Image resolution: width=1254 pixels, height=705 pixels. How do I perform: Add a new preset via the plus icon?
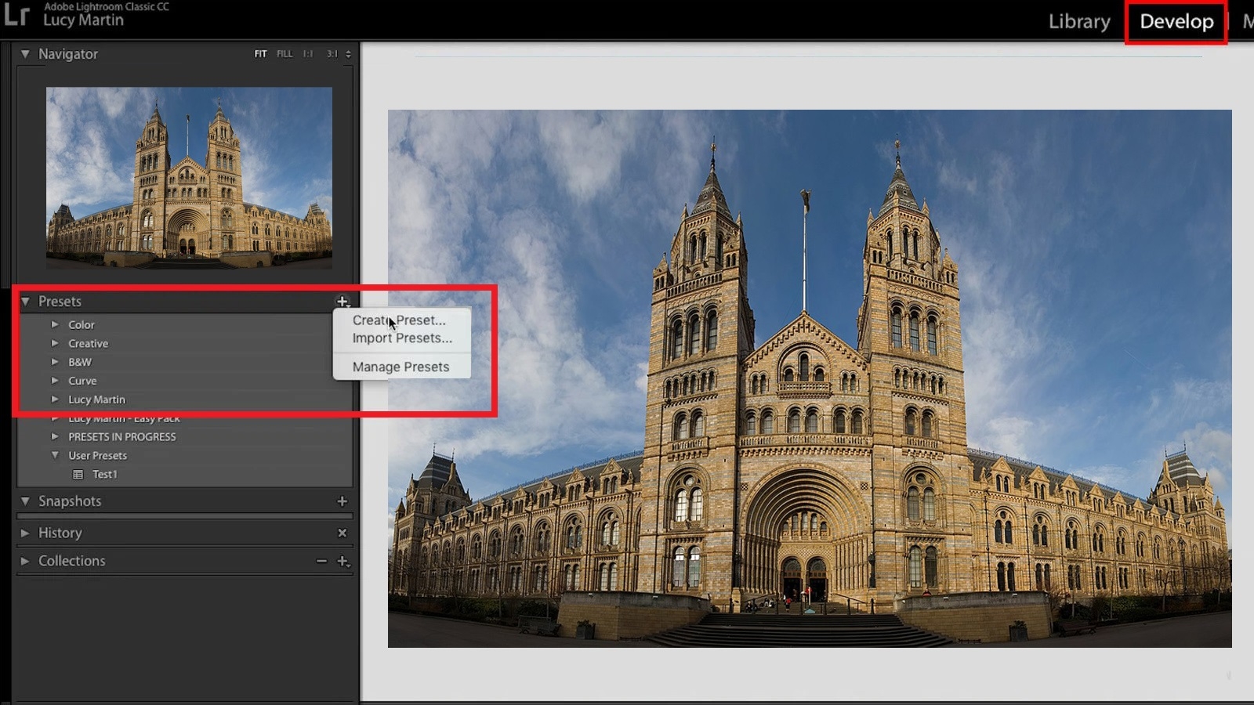tap(342, 301)
